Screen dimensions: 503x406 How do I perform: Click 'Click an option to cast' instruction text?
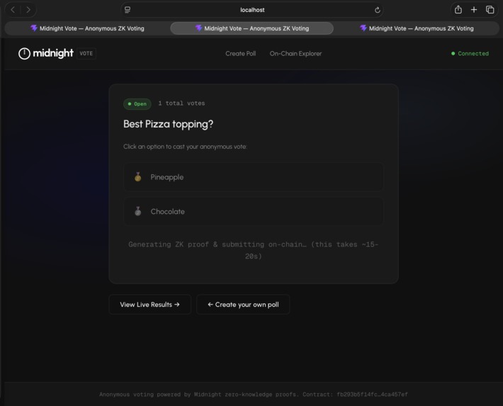(x=185, y=147)
